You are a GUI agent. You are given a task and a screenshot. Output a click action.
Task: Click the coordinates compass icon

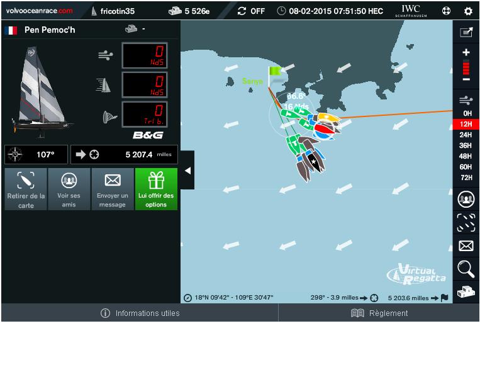[x=187, y=298]
